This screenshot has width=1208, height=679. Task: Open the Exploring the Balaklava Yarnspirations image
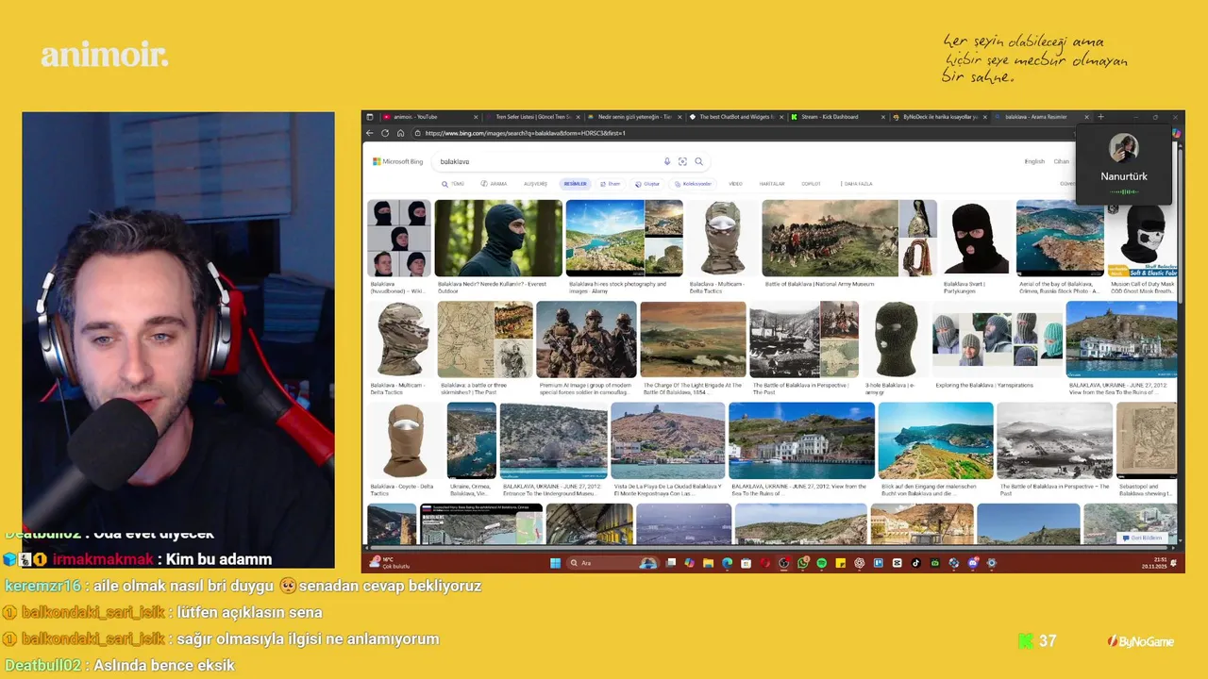996,339
